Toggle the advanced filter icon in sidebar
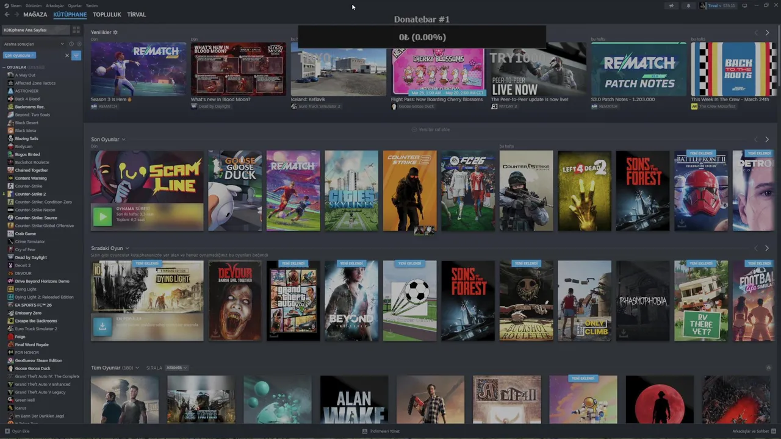 [x=76, y=55]
